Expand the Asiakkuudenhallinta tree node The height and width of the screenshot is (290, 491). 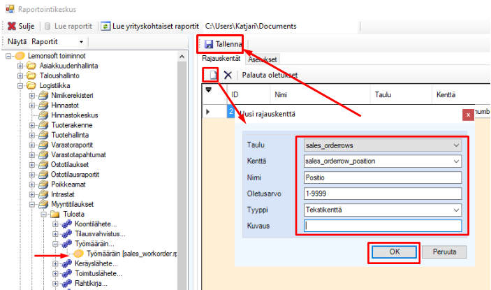(21, 66)
